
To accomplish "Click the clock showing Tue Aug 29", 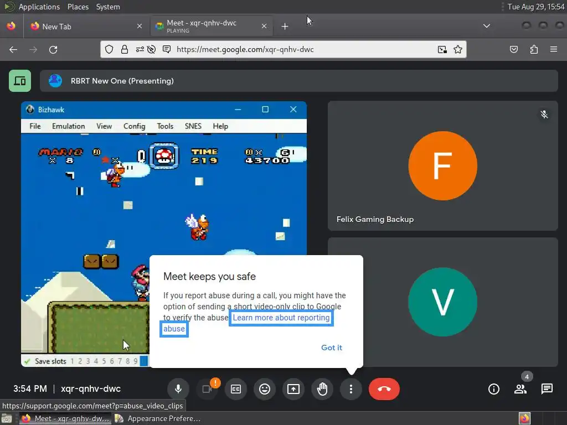I will pos(536,7).
